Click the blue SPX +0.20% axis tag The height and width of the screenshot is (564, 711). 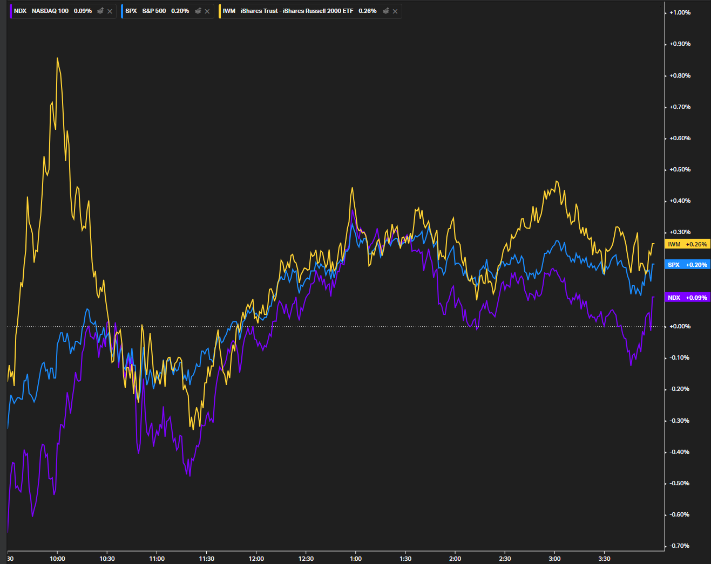pos(687,265)
